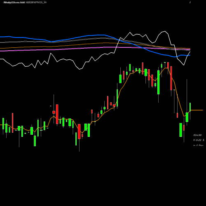This screenshot has width=206, height=206.
Task: Click the SREIBNPNCD_YS ticker title
Action: click(36, 2)
